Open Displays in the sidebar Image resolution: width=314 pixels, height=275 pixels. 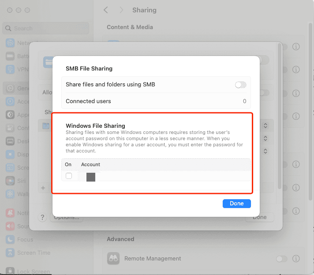pyautogui.click(x=18, y=154)
